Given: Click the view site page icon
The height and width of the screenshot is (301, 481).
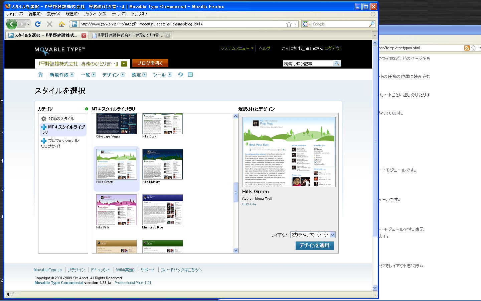Looking at the screenshot, I should click(x=190, y=75).
